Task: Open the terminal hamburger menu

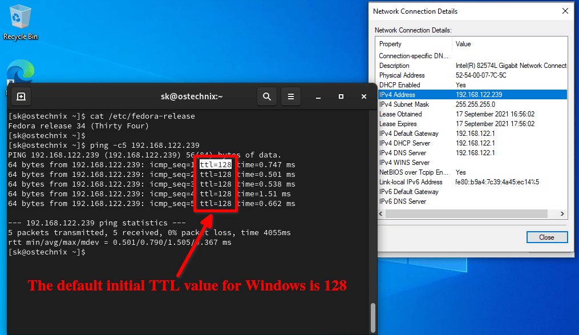Action: (x=291, y=96)
